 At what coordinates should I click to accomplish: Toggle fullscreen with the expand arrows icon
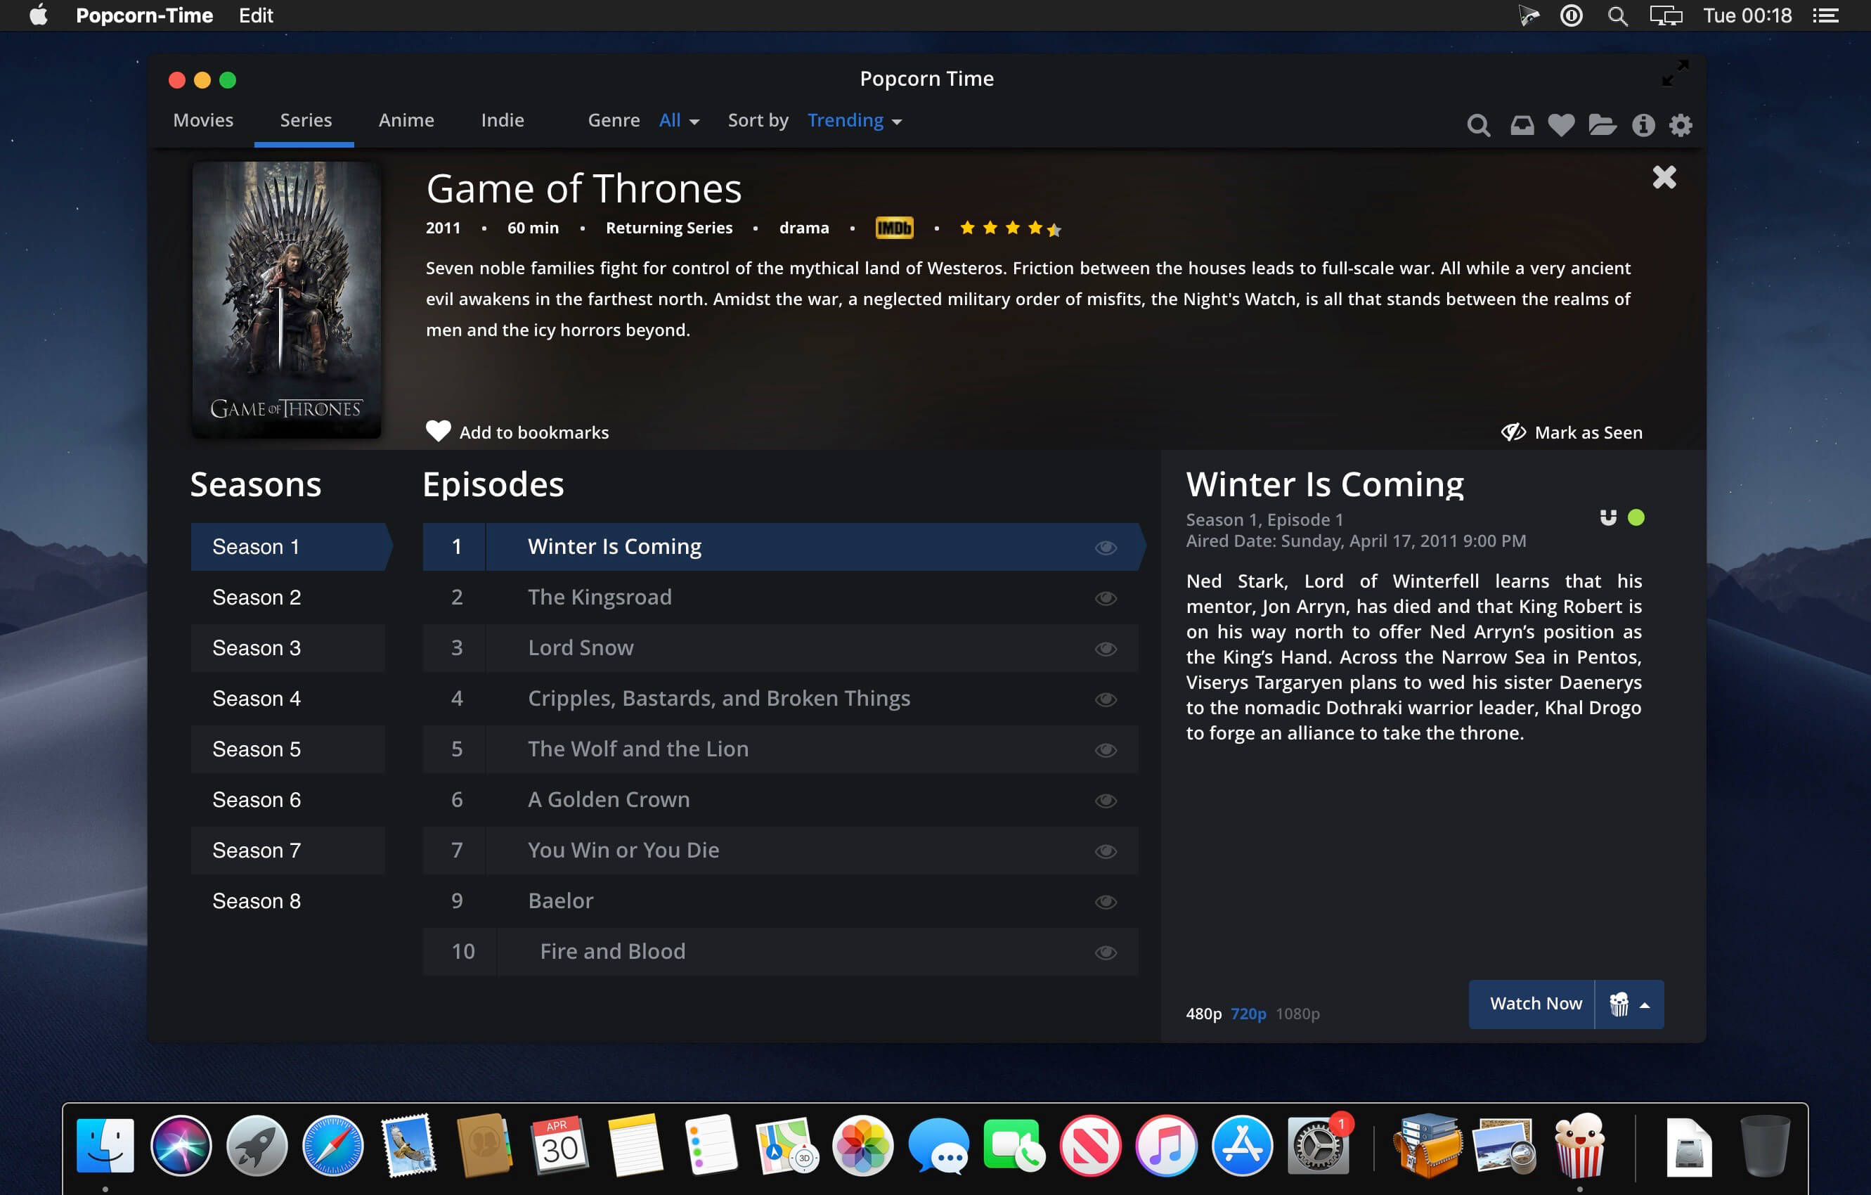point(1674,73)
